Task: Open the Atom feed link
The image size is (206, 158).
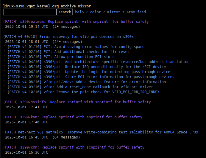Action: coord(136,12)
